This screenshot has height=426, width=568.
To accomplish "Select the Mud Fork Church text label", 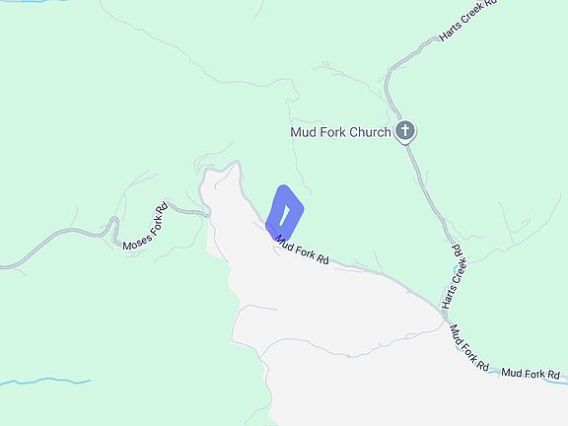I will (340, 132).
